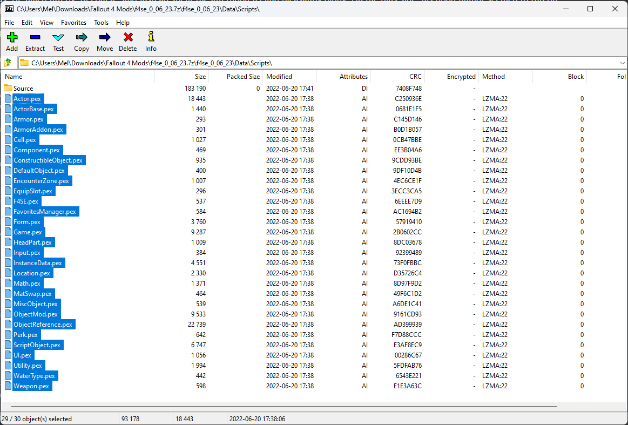This screenshot has width=628, height=425.
Task: Select the Perk.pex file name
Action: (25, 335)
